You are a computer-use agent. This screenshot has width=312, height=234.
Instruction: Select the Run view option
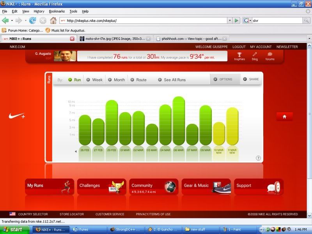tap(74, 80)
